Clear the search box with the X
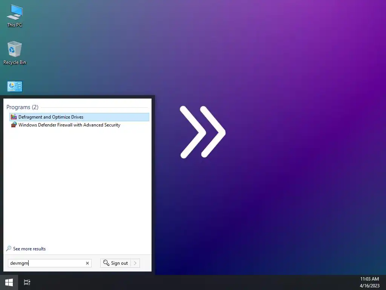The height and width of the screenshot is (290, 386). [87, 263]
